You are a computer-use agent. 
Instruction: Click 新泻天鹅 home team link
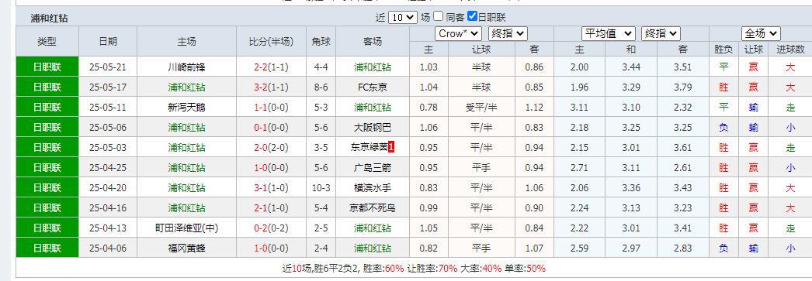(186, 108)
